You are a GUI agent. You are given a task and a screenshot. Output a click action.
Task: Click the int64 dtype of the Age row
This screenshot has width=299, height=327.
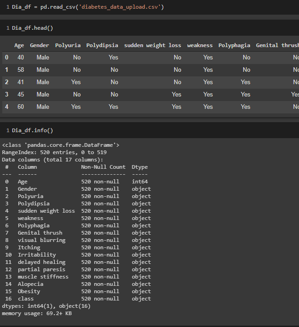[x=140, y=182]
